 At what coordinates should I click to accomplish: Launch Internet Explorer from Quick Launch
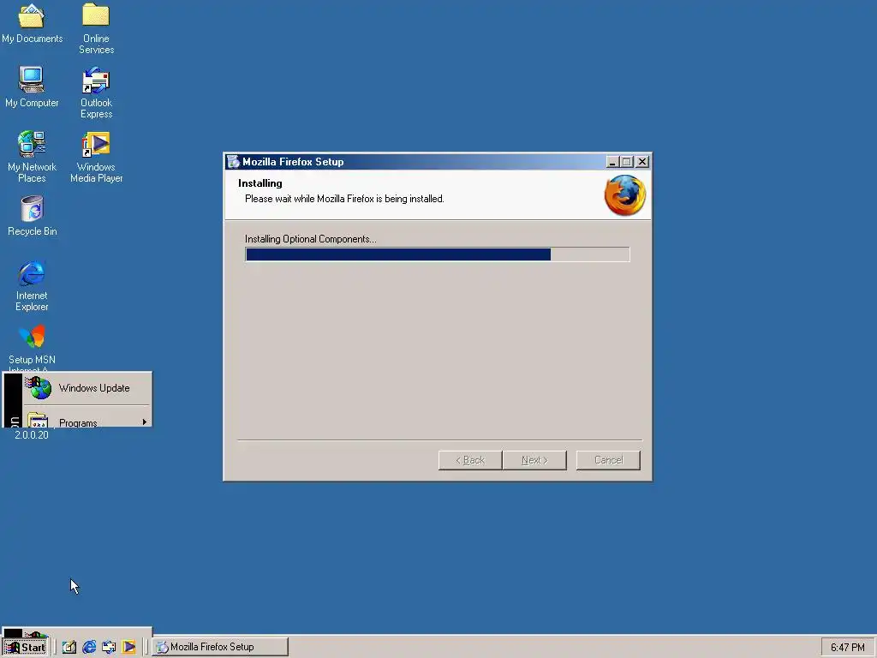point(89,647)
